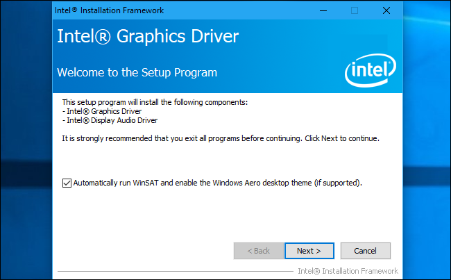
Task: Click the 'strongly recommended' instruction sentence
Action: click(221, 138)
